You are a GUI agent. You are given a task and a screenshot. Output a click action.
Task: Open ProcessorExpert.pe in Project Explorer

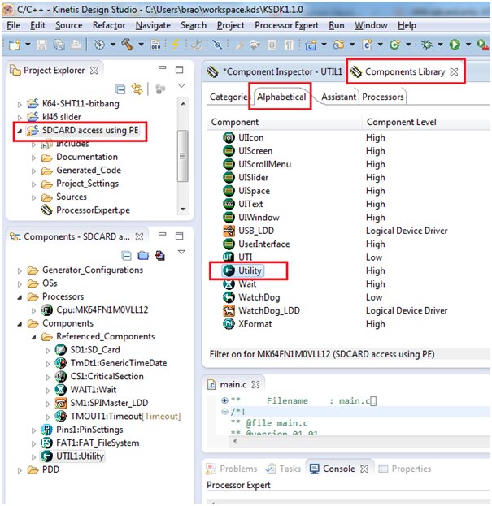click(92, 210)
